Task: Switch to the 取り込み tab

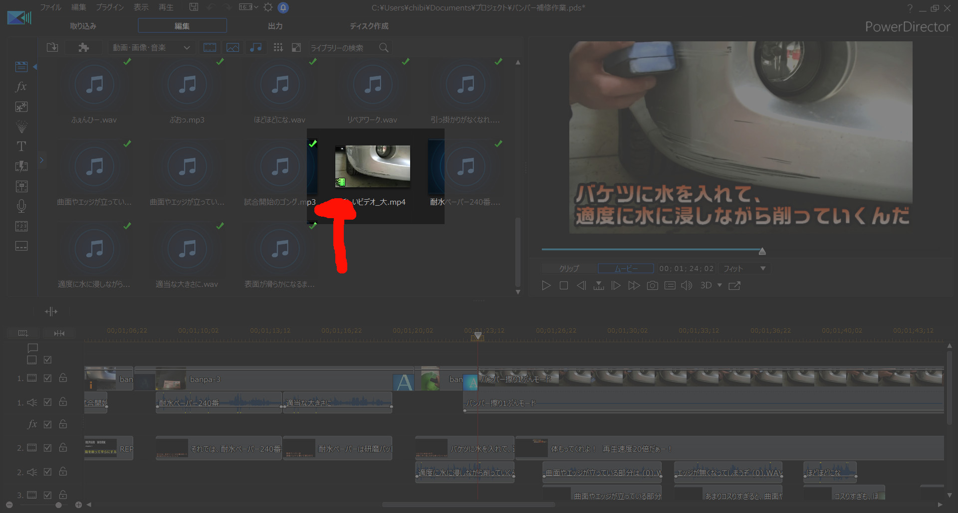Action: pos(83,25)
